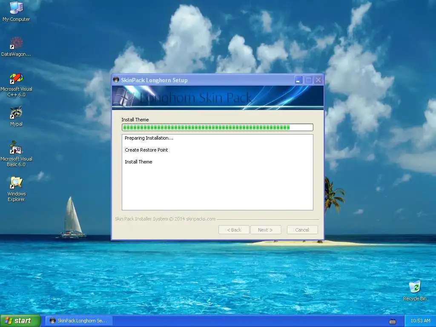Click the Next > button
Image resolution: width=436 pixels, height=327 pixels.
tap(266, 229)
